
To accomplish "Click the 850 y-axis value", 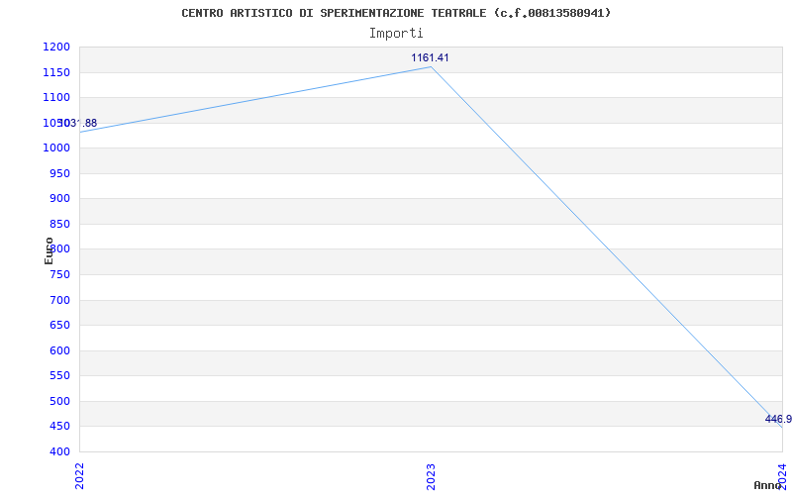I will point(59,224).
